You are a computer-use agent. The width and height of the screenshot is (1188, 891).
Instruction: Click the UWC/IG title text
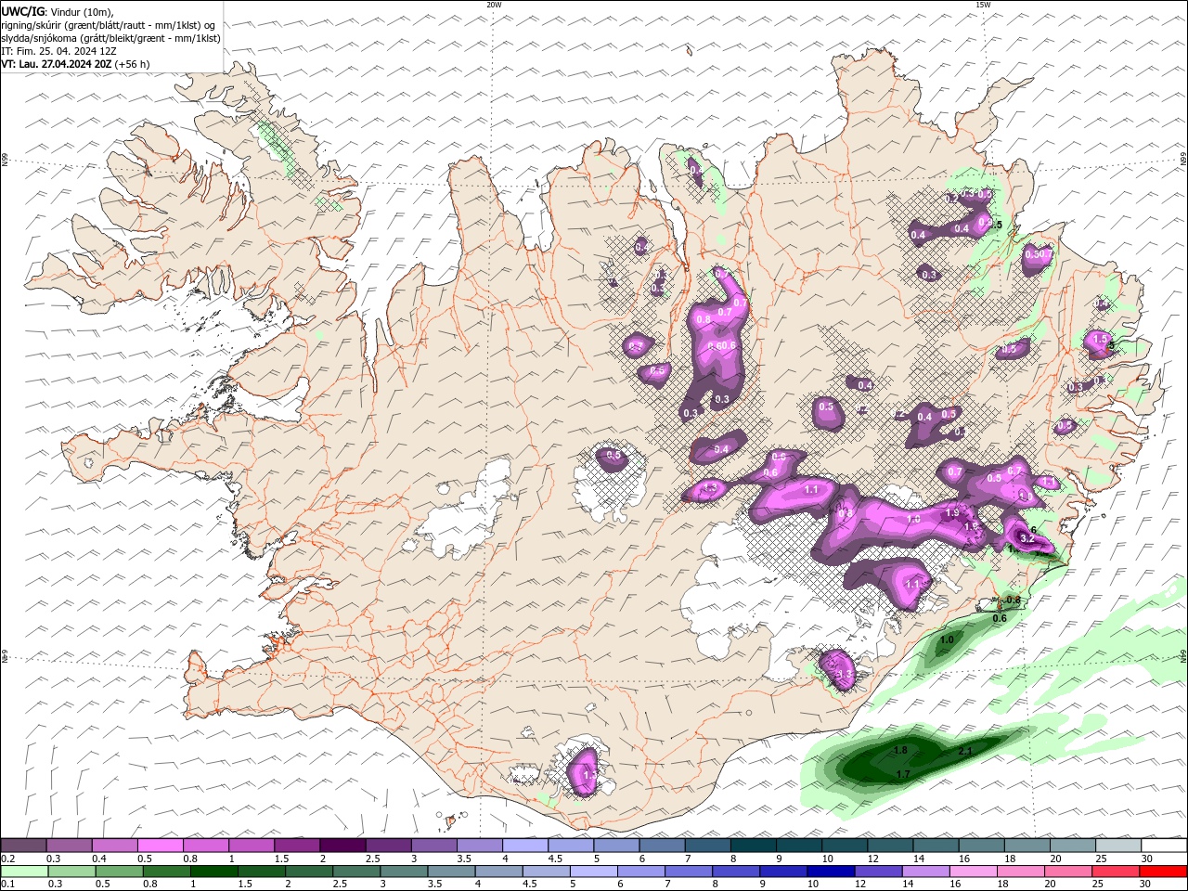click(23, 11)
